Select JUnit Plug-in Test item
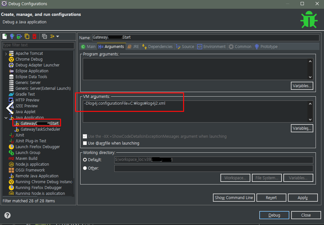The width and height of the screenshot is (324, 225). coord(31,141)
